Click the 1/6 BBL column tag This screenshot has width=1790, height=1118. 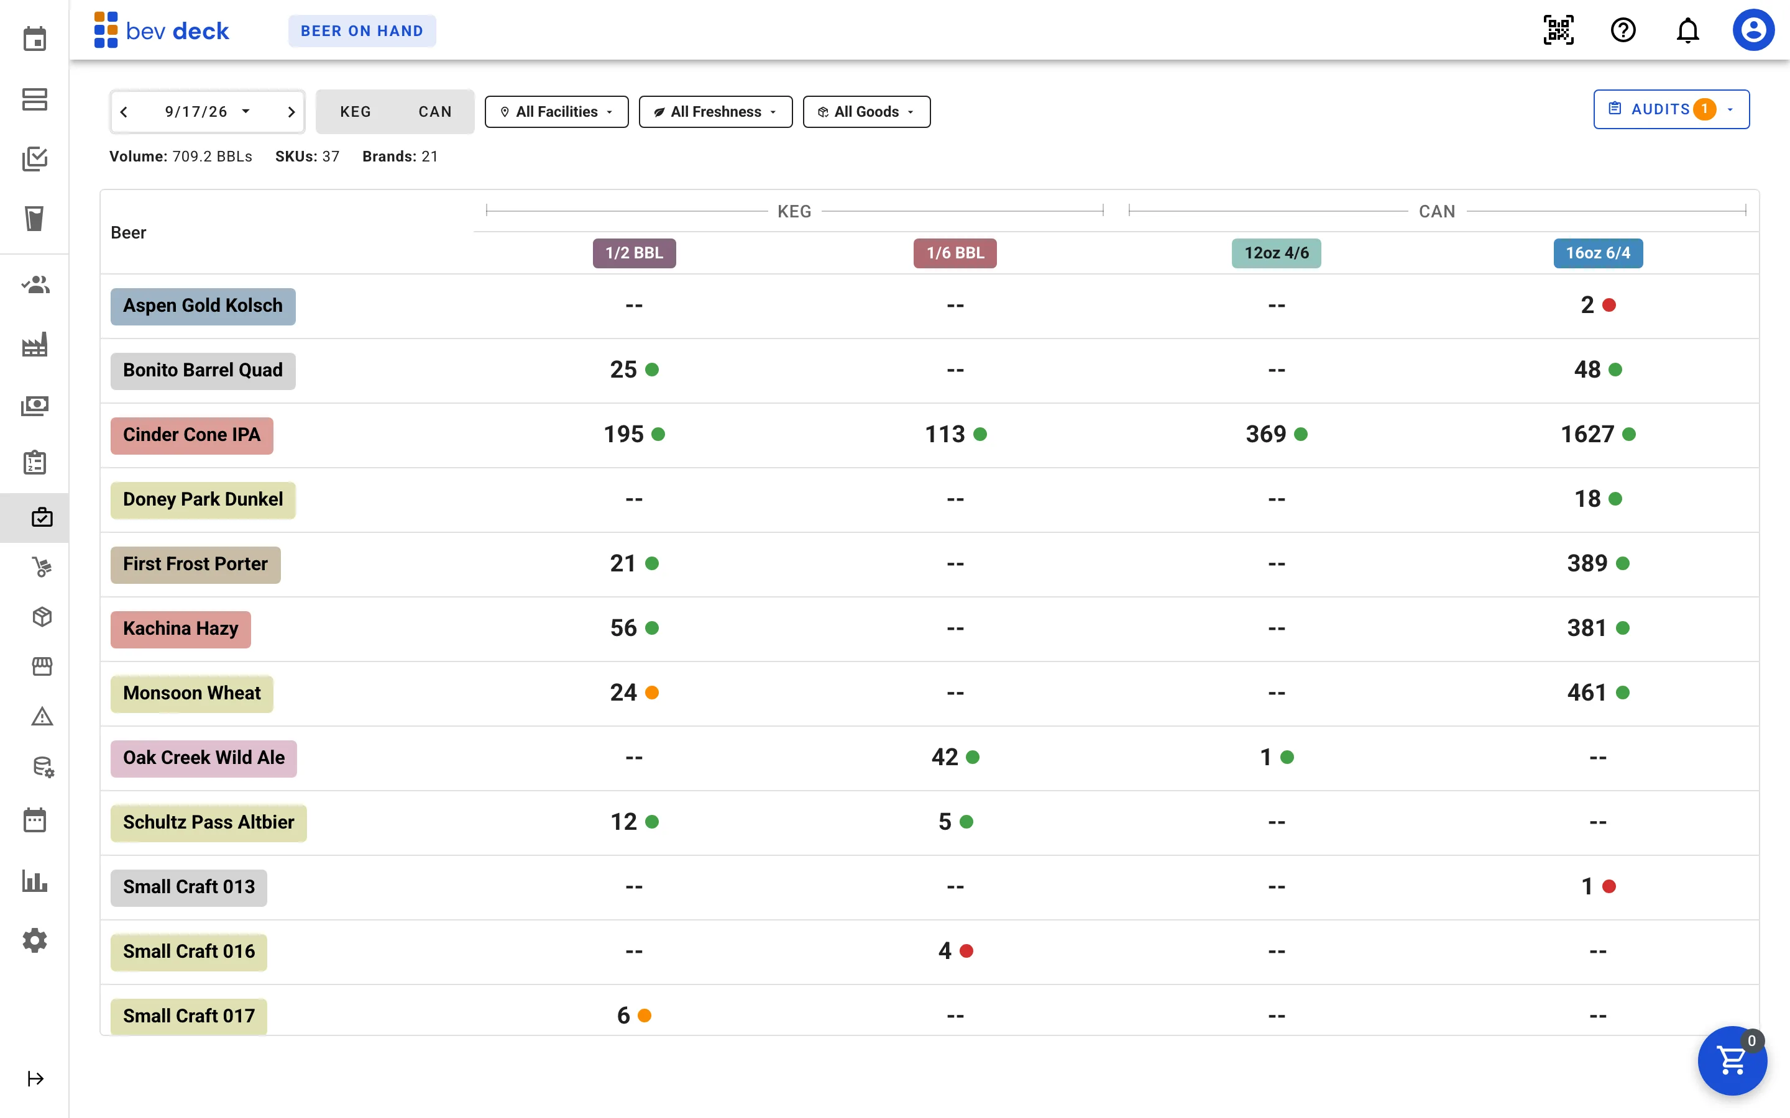(956, 253)
